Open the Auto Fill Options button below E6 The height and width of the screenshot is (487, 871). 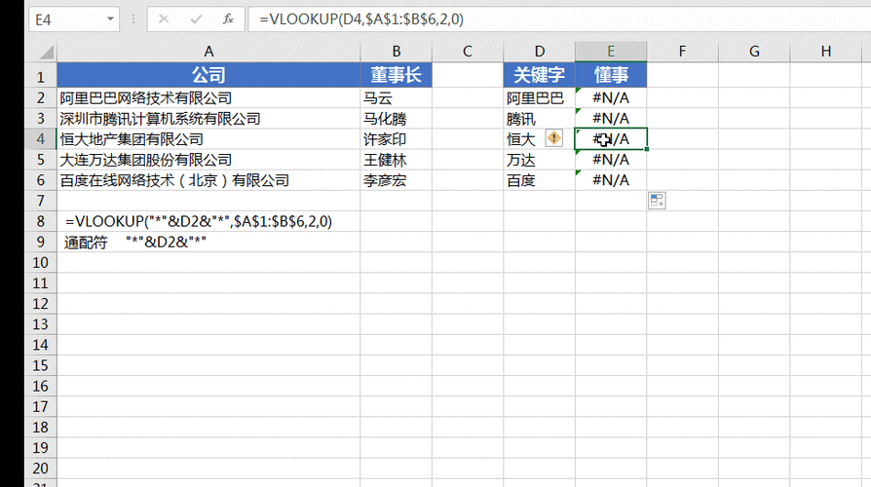(x=657, y=201)
